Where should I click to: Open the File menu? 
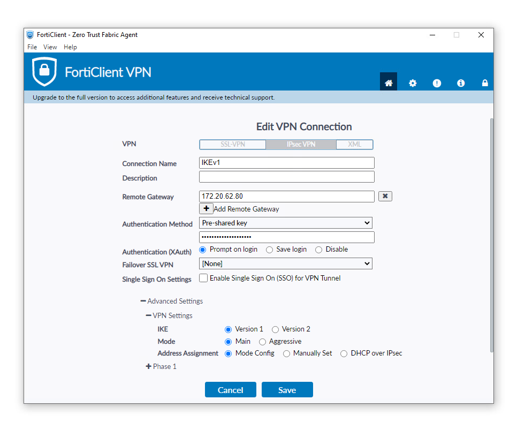point(32,47)
